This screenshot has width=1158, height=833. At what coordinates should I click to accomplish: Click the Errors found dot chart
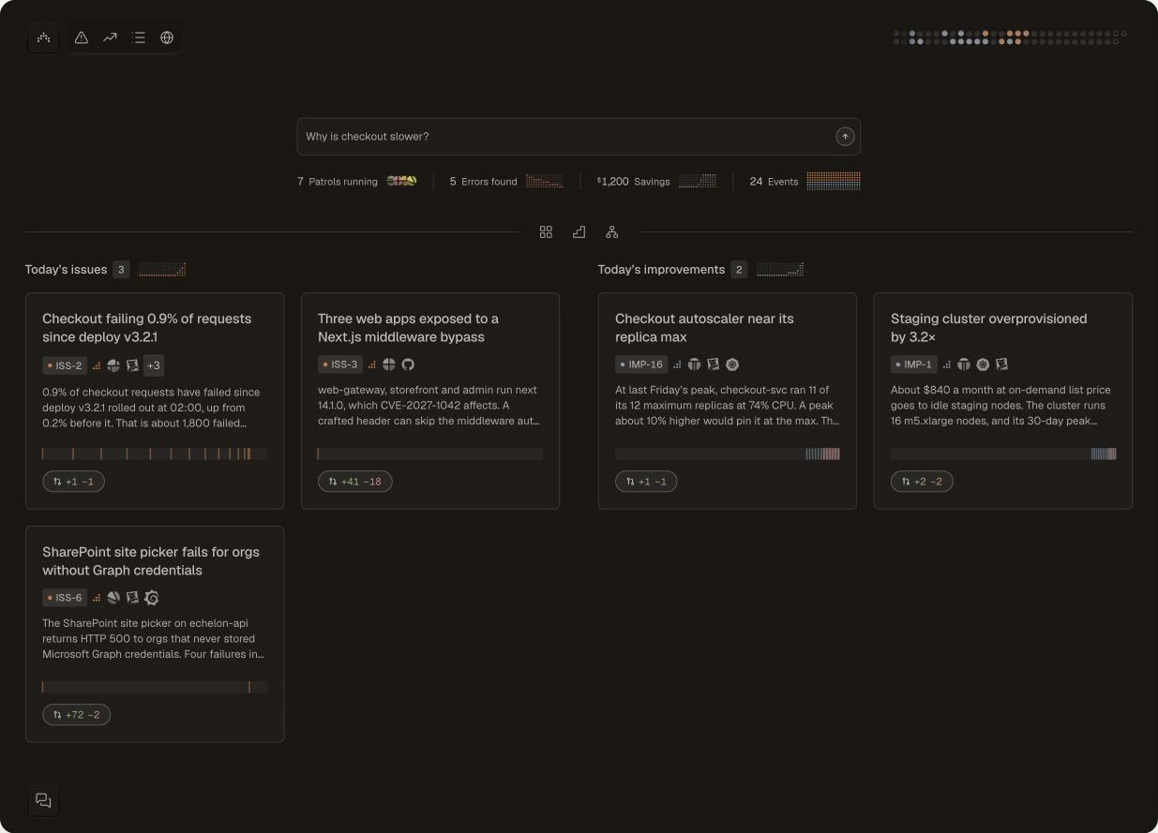pos(545,181)
